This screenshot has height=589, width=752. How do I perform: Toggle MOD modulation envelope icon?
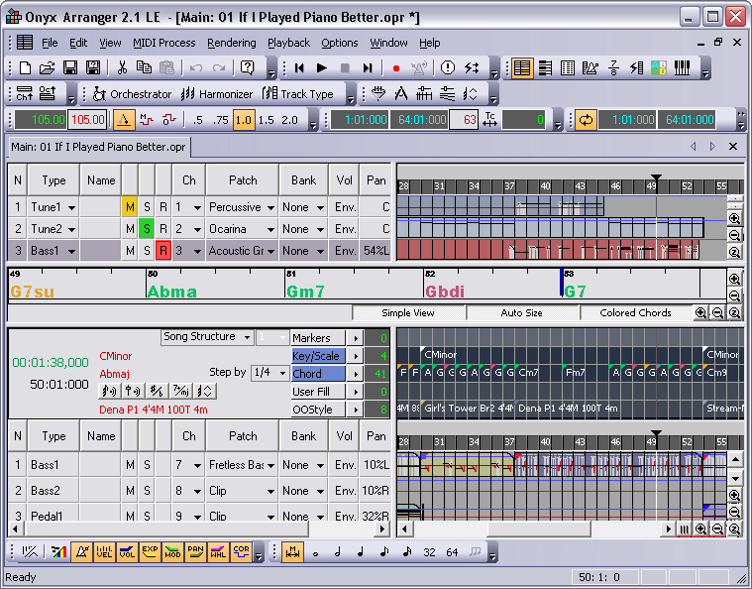coord(172,552)
